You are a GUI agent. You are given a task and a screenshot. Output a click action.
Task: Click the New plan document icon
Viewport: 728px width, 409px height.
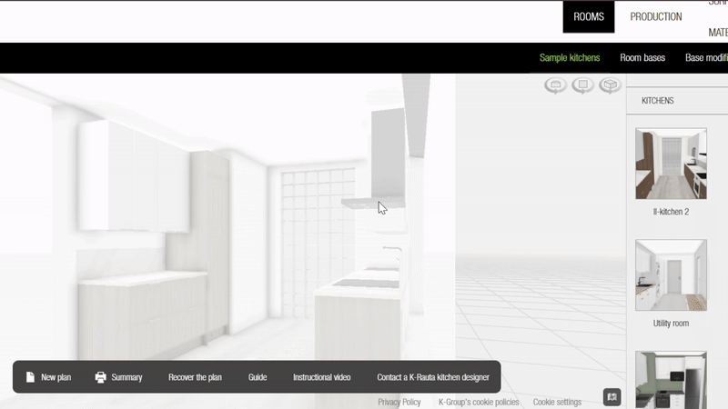[30, 377]
